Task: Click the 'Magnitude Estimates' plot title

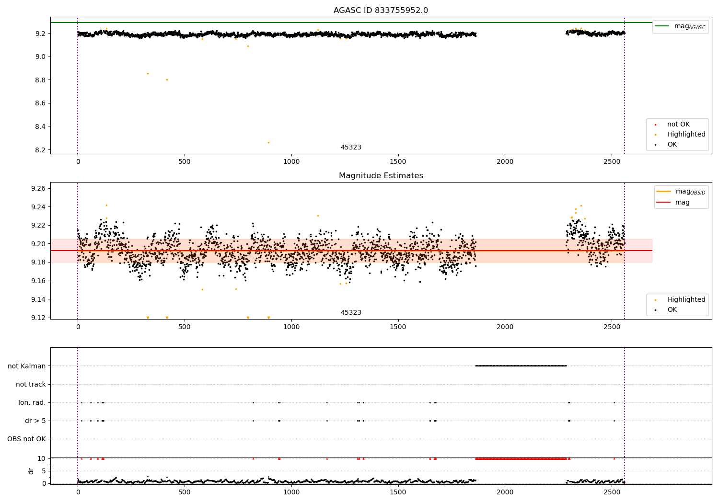Action: (x=381, y=176)
